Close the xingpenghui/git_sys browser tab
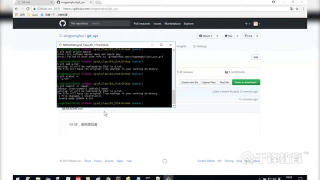Viewport: 320px width, 180px height. 91,2
